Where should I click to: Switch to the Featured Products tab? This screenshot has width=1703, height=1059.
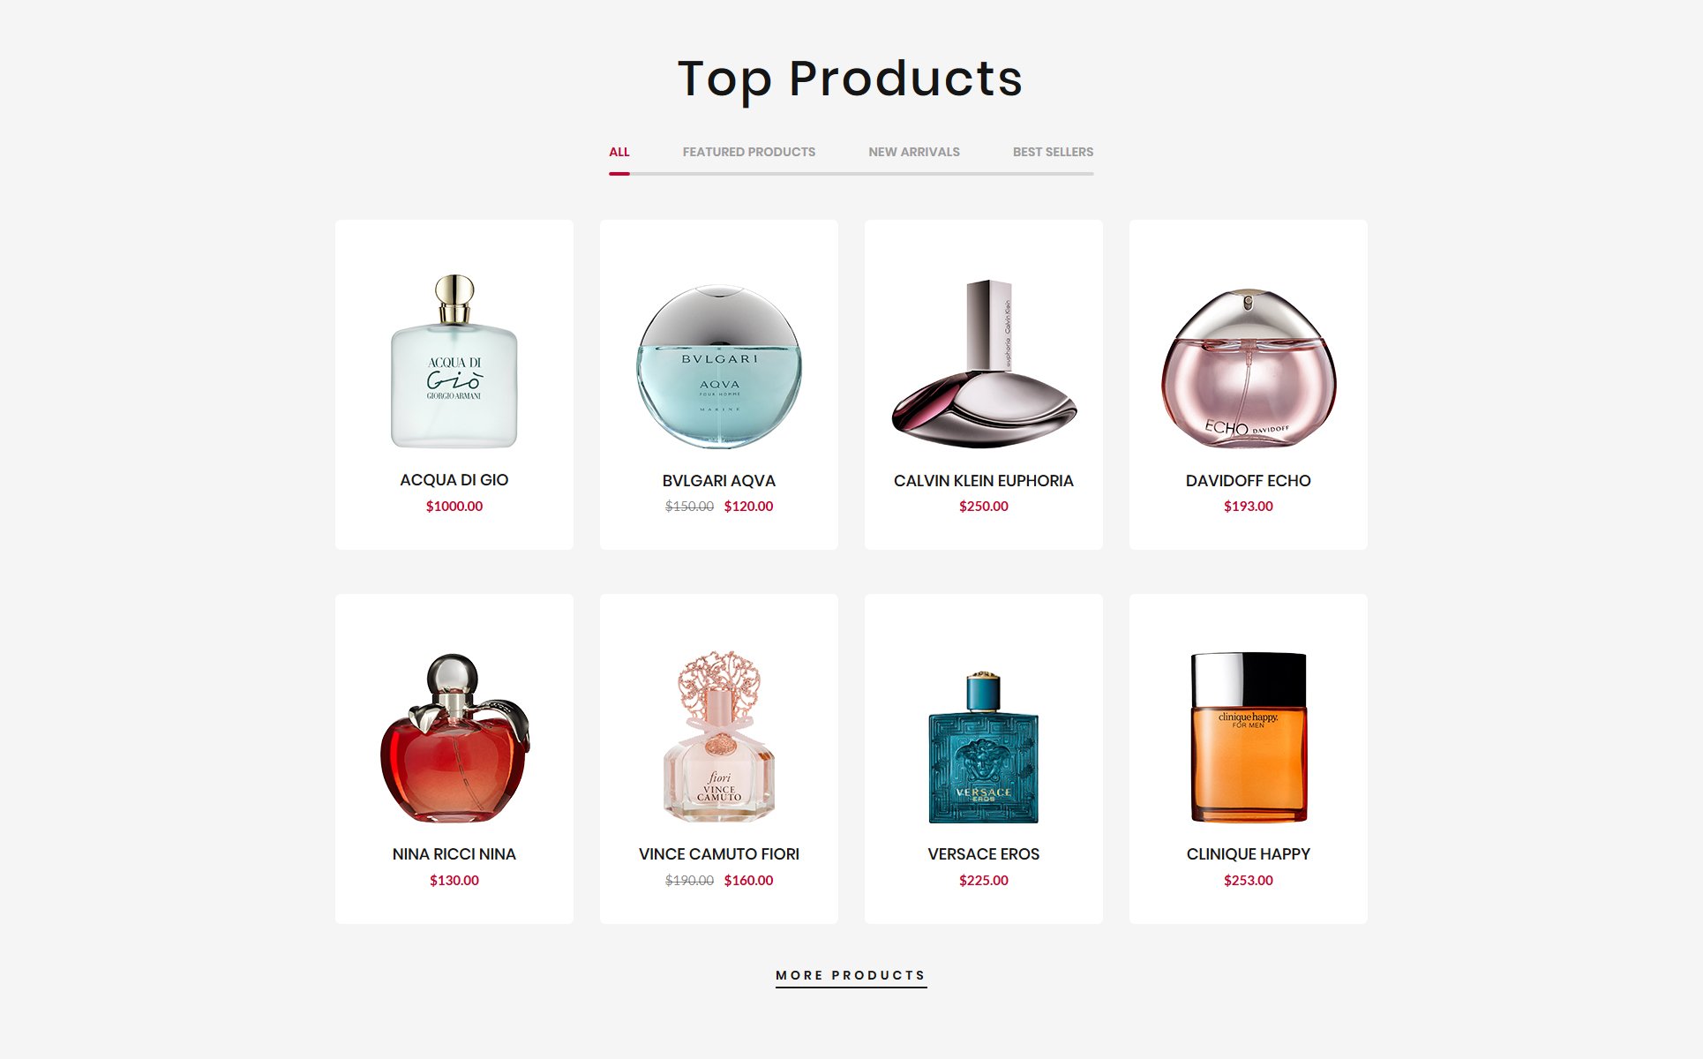tap(748, 152)
